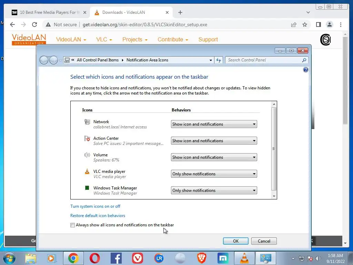Open a new Chrome tab
Viewport: 353px width, 265px height.
point(180,12)
